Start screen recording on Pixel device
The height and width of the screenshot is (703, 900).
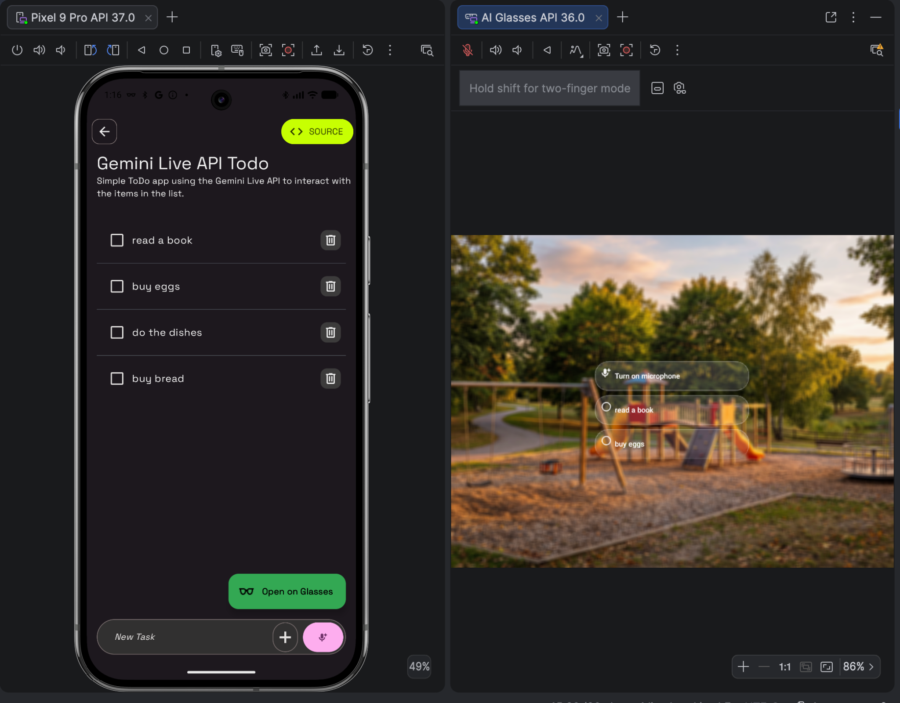[x=288, y=50]
